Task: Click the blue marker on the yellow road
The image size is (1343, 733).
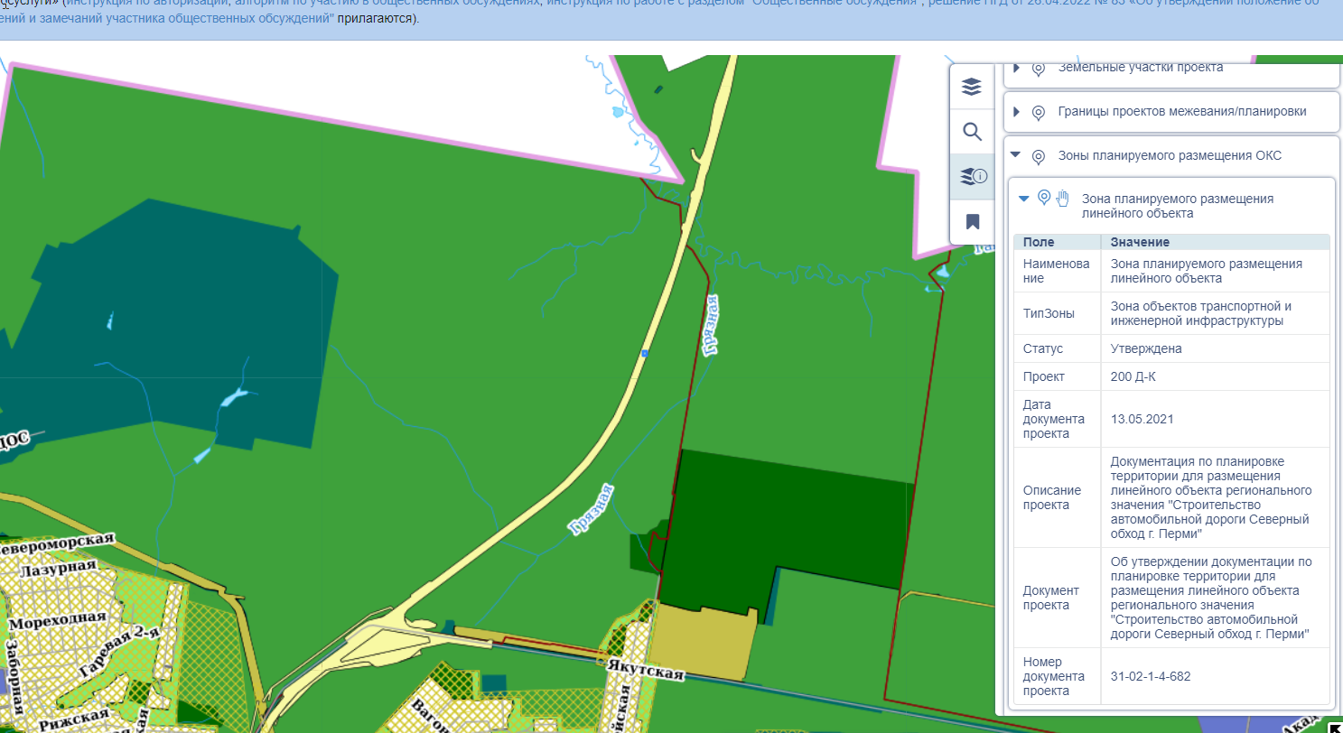Action: coord(645,353)
